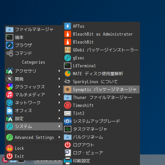Click the タスクマネージャ monitor icon
This screenshot has height=165, width=165.
[68, 129]
